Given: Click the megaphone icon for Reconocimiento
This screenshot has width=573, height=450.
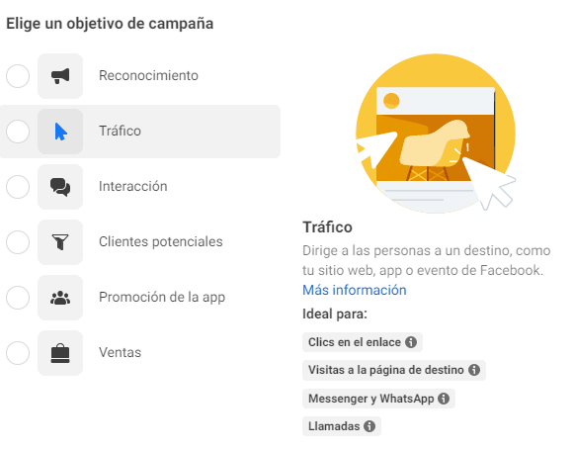Looking at the screenshot, I should click(x=60, y=76).
